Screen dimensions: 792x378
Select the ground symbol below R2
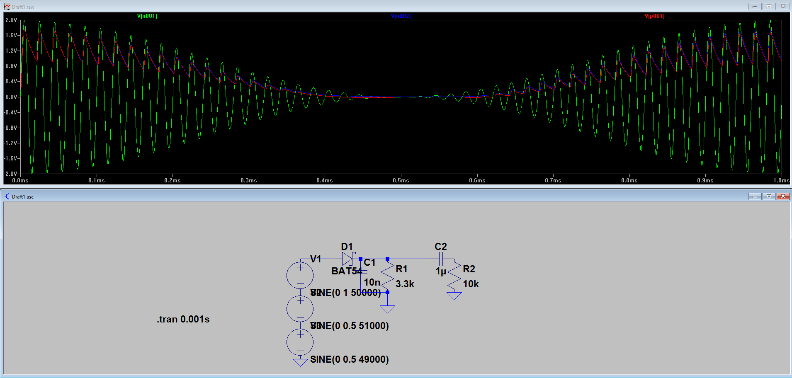pyautogui.click(x=454, y=296)
